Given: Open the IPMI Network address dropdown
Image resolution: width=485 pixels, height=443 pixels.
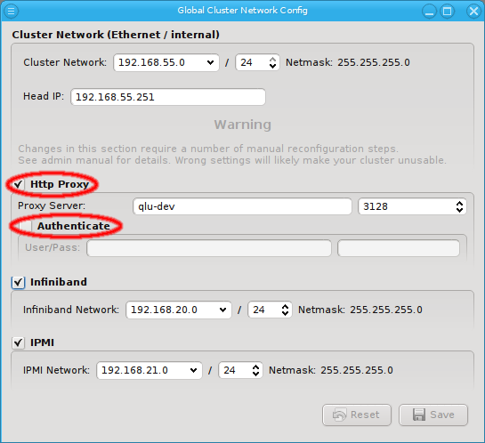Looking at the screenshot, I should click(150, 370).
